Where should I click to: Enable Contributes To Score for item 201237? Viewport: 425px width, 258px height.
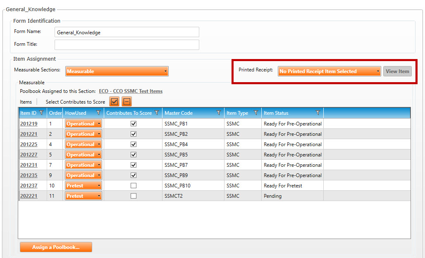click(x=134, y=186)
